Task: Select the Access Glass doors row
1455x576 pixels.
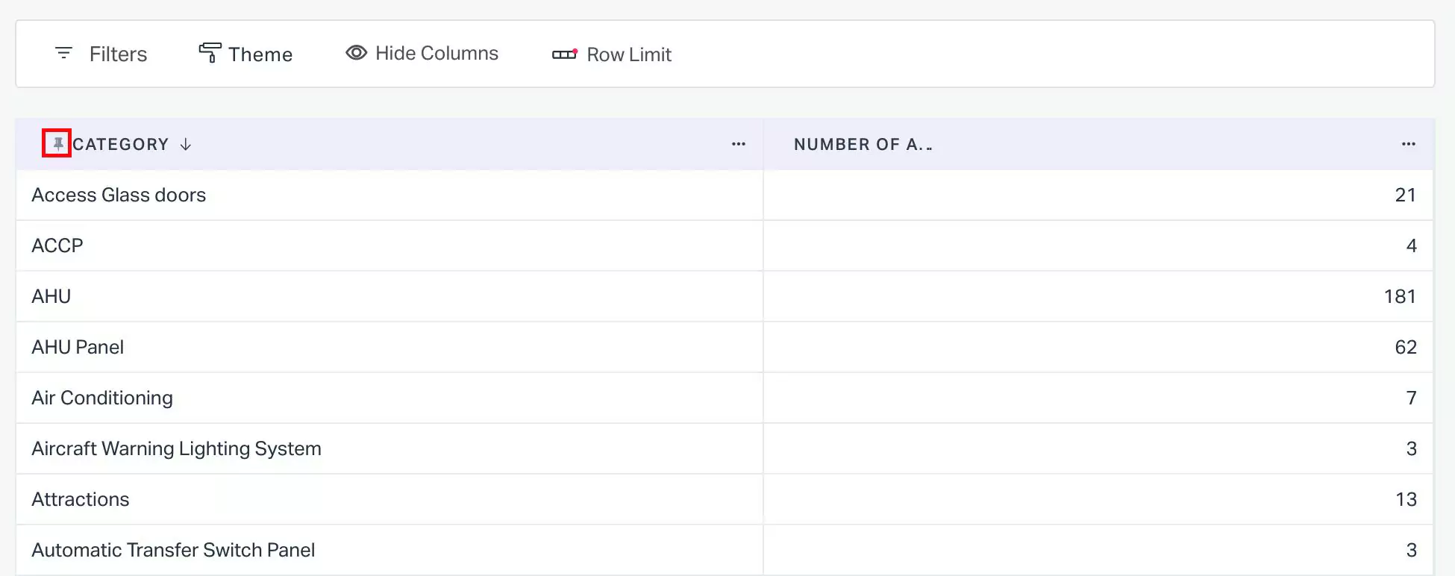Action: [x=119, y=195]
